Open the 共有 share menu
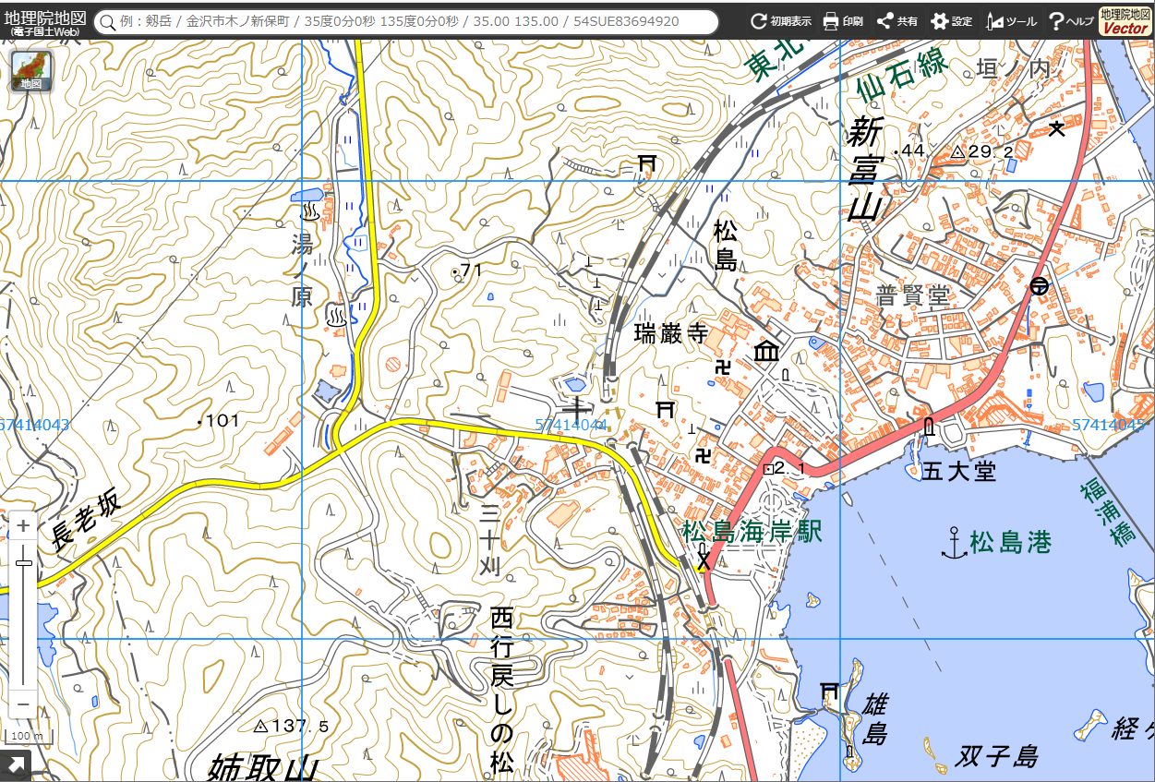The height and width of the screenshot is (782, 1155). 897,21
